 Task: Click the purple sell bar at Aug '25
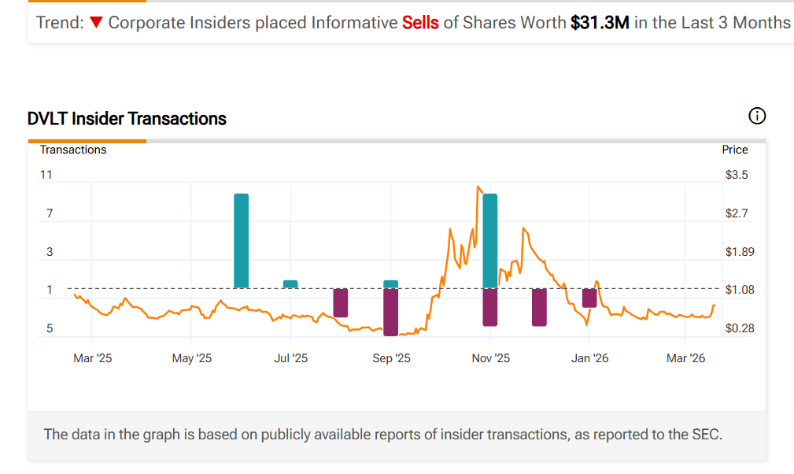pos(341,303)
